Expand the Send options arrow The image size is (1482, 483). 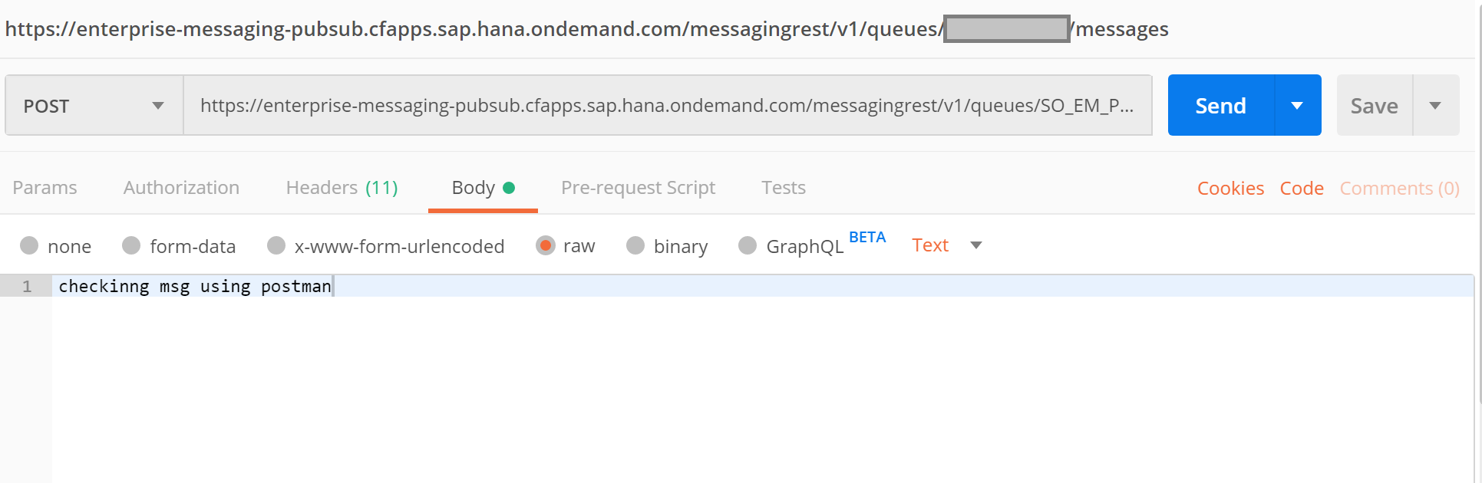(1297, 105)
